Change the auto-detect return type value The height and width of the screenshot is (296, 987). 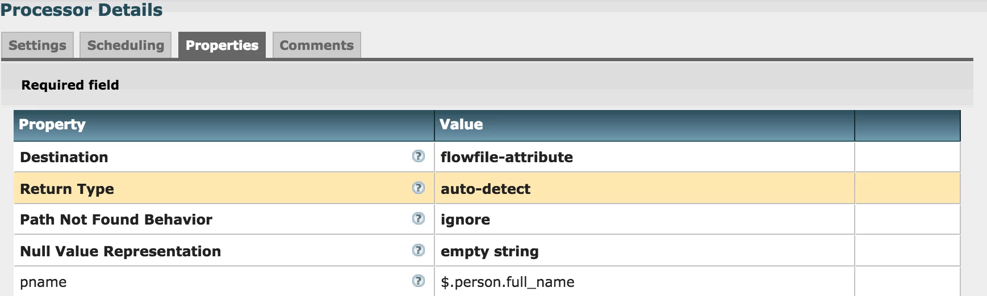click(x=644, y=189)
